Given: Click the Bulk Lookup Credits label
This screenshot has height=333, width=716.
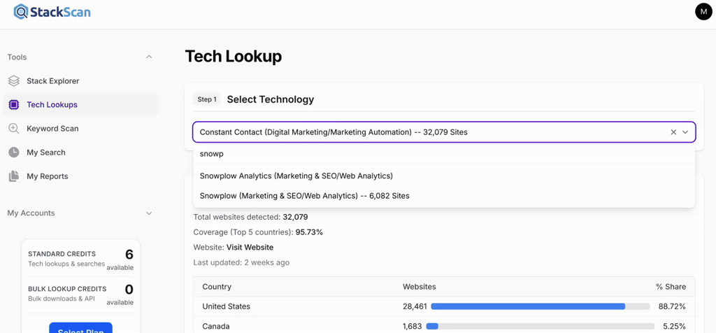Looking at the screenshot, I should pyautogui.click(x=67, y=289).
